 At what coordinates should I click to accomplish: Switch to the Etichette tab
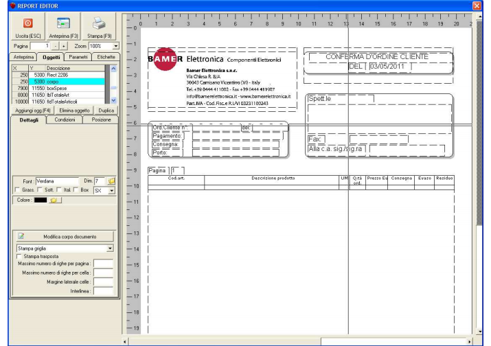pyautogui.click(x=106, y=57)
